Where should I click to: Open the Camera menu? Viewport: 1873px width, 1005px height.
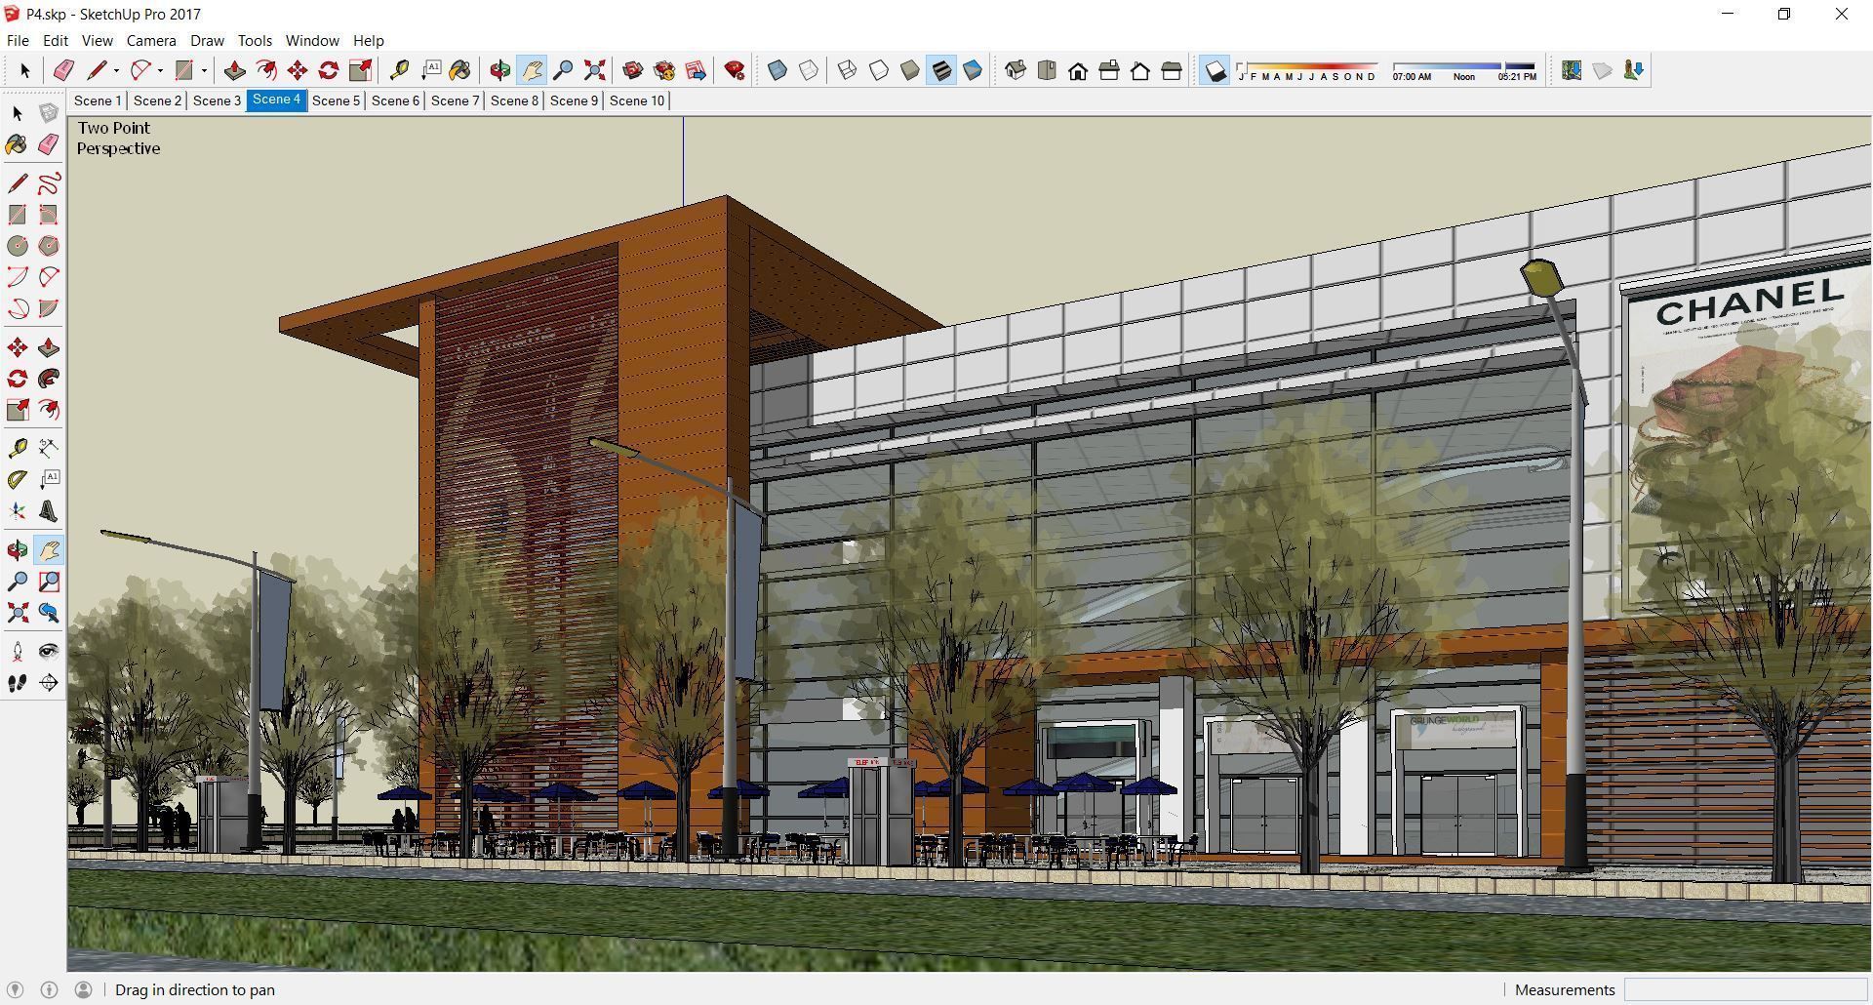pyautogui.click(x=150, y=40)
